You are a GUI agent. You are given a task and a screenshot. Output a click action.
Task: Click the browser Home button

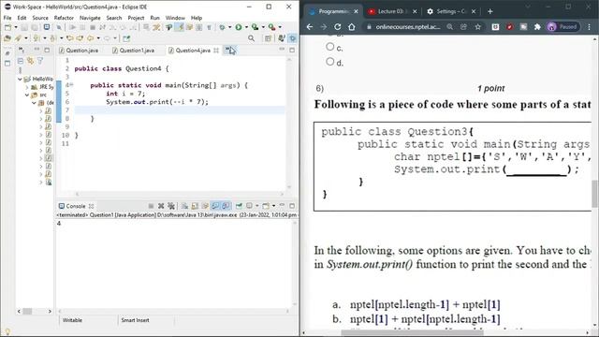tap(352, 27)
